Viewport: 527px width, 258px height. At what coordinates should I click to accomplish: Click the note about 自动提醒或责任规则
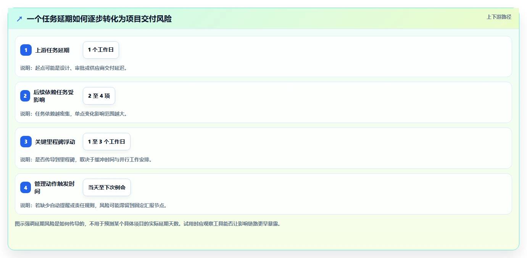[93, 205]
